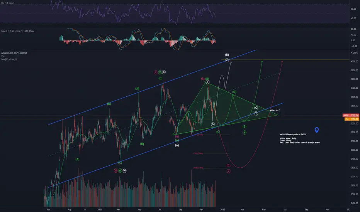The image size is (360, 212).
Task: Click the 2800.00 price axis label
Action: (355, 168)
